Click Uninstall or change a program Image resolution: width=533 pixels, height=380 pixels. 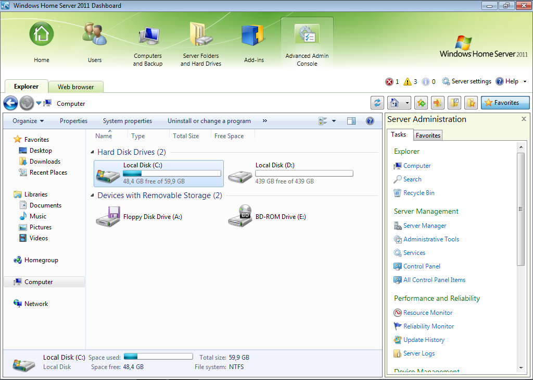pos(209,121)
